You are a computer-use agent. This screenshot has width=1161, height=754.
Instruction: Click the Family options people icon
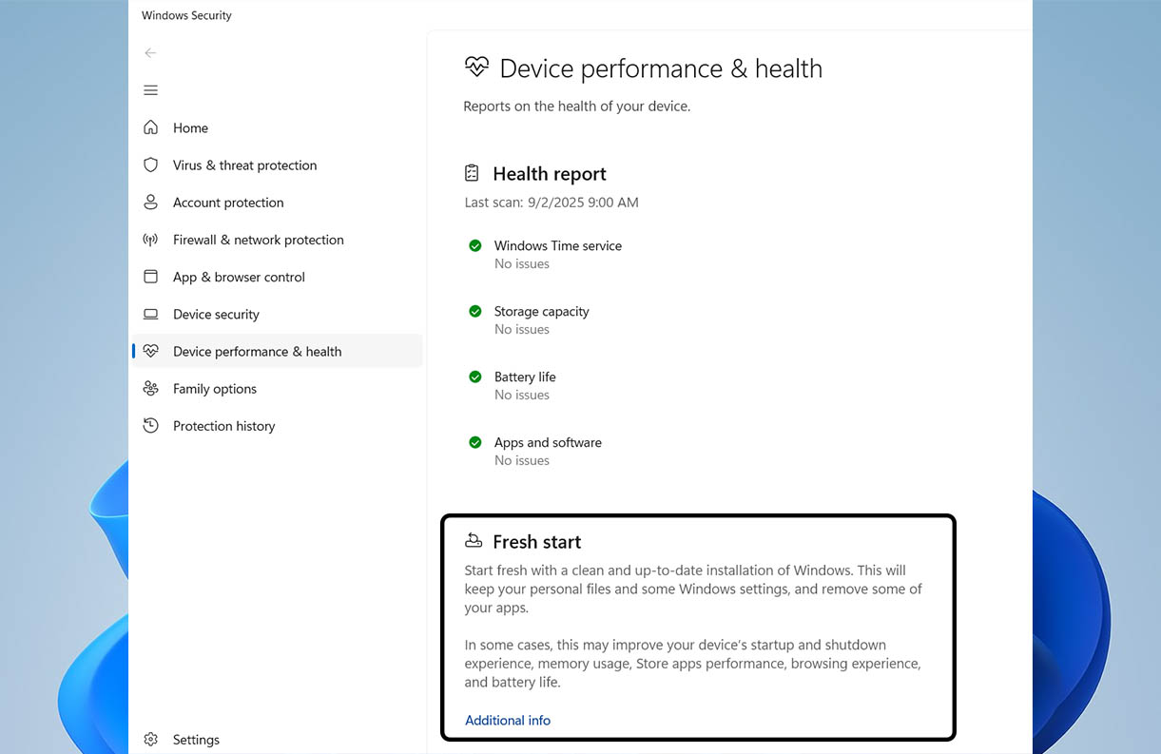[x=150, y=388]
